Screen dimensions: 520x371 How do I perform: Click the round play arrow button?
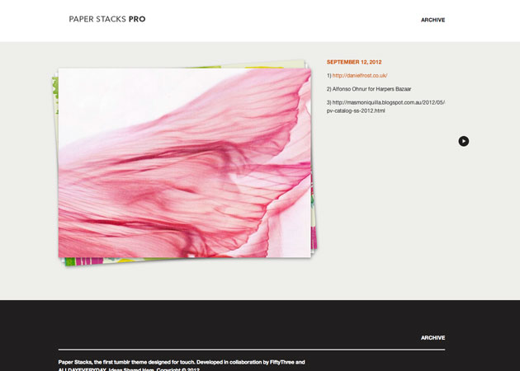(464, 141)
